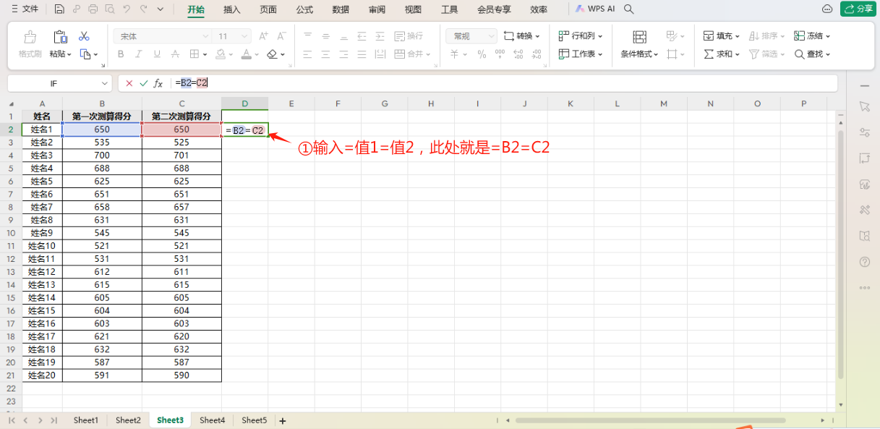Image resolution: width=880 pixels, height=429 pixels.
Task: Switch to the Review (审阅) ribbon tab
Action: click(x=377, y=9)
